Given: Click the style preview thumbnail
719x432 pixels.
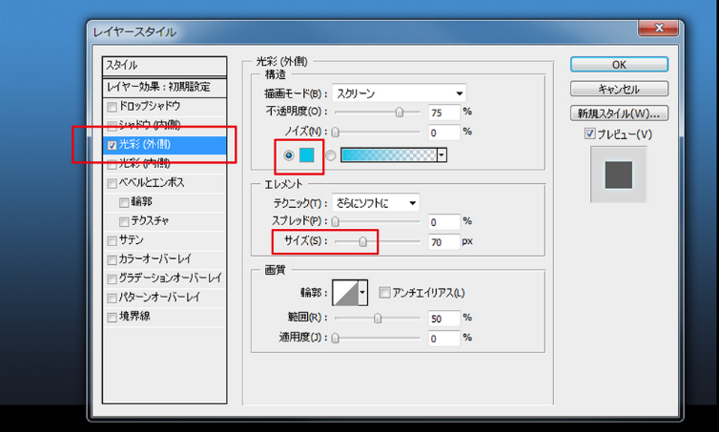Looking at the screenshot, I should [618, 175].
